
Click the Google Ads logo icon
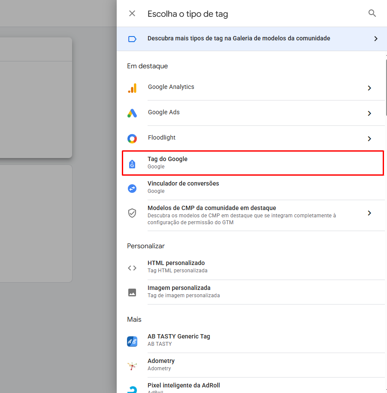[x=132, y=113]
